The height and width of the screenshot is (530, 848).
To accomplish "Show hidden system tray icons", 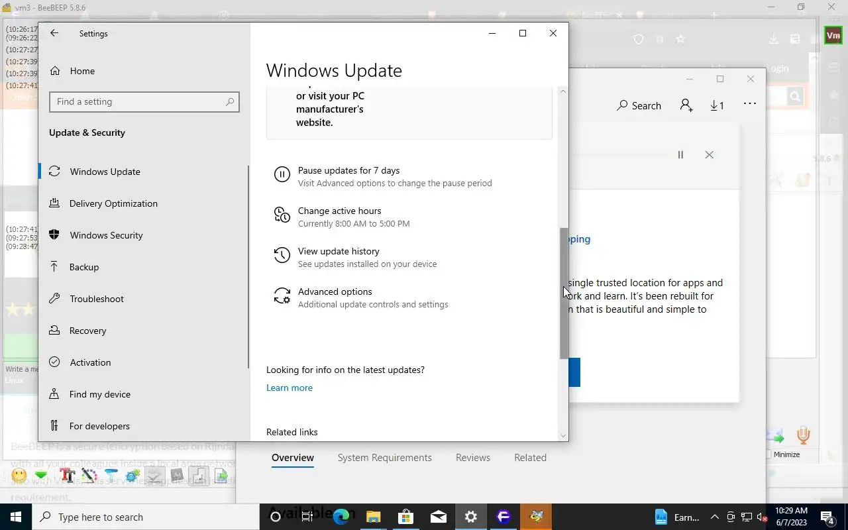I will click(x=714, y=517).
